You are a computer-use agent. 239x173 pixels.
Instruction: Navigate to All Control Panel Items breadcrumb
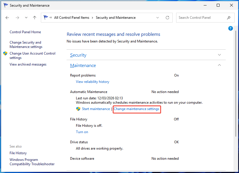(x=72, y=17)
